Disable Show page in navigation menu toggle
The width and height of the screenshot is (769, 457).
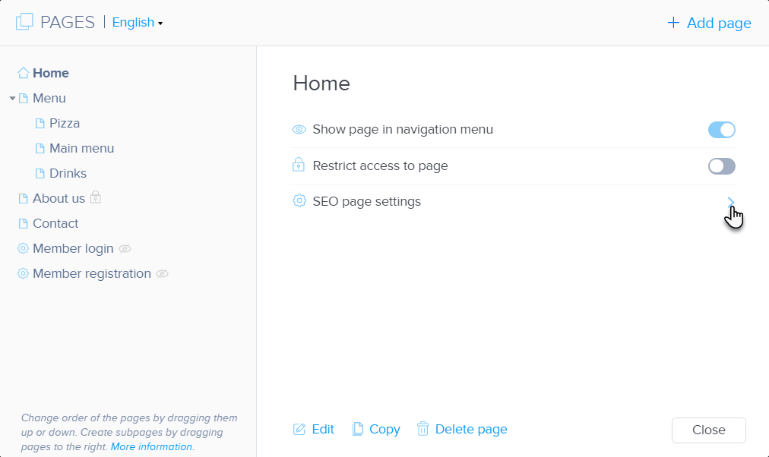[x=721, y=130]
